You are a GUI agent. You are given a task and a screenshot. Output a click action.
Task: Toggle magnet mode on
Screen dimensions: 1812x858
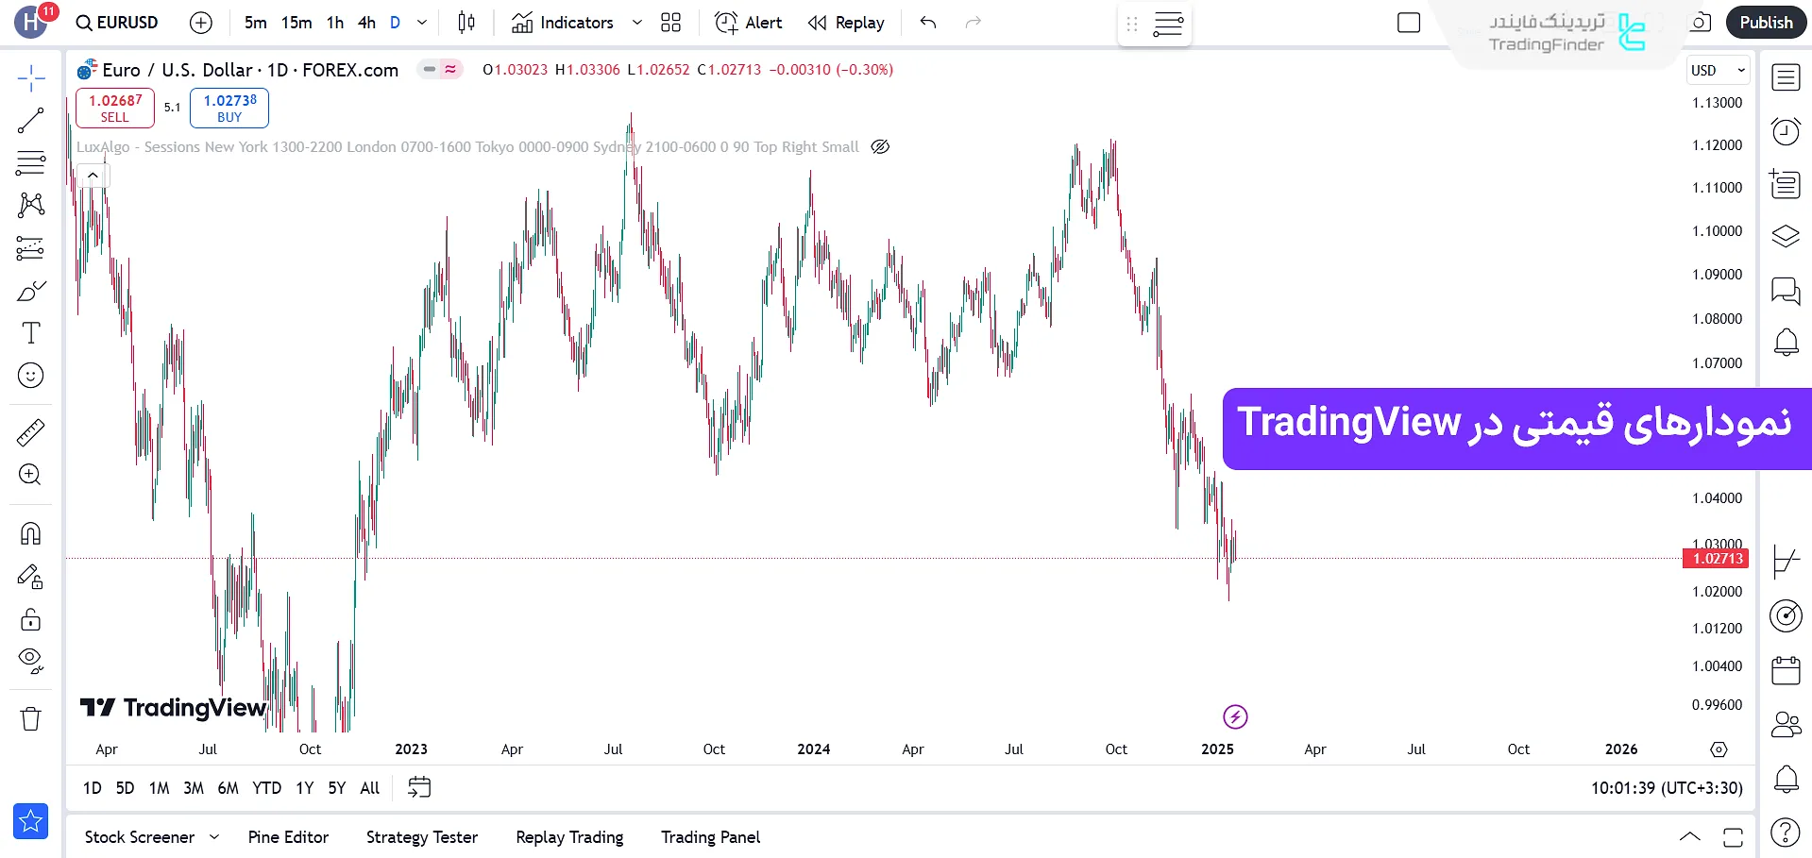[30, 534]
